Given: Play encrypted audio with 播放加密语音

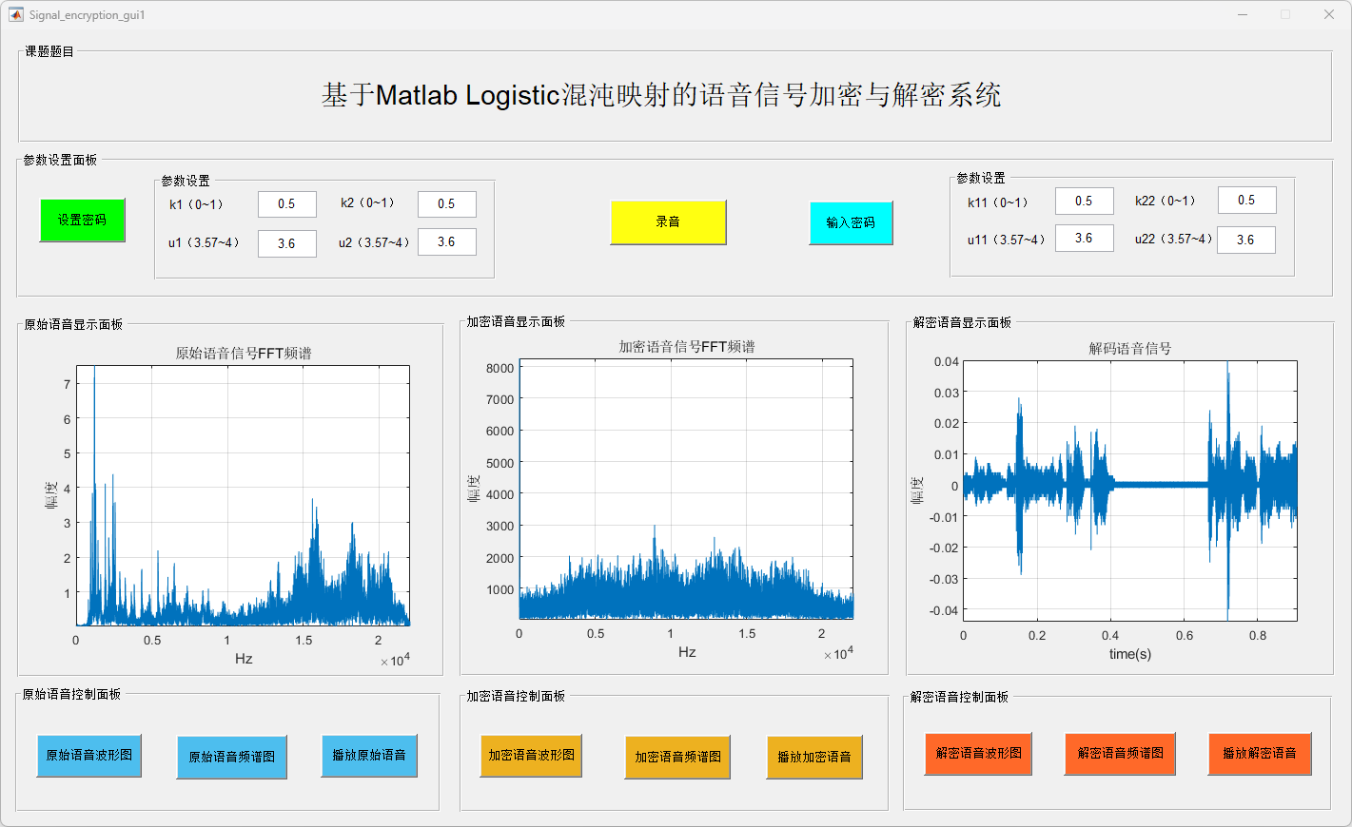Looking at the screenshot, I should (x=814, y=758).
